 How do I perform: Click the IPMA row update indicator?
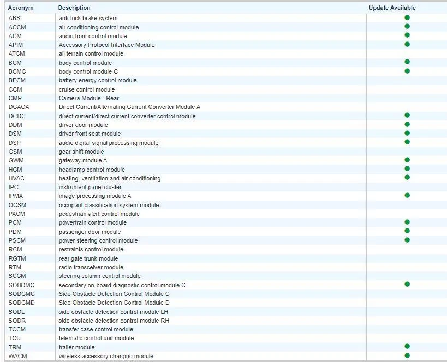407,195
